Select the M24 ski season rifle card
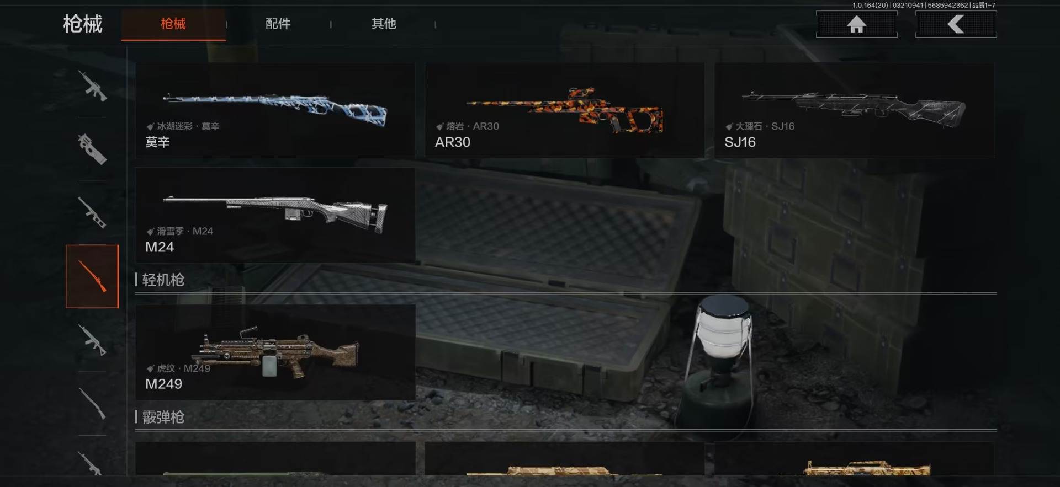Screen dimensions: 1060x487 pos(275,215)
